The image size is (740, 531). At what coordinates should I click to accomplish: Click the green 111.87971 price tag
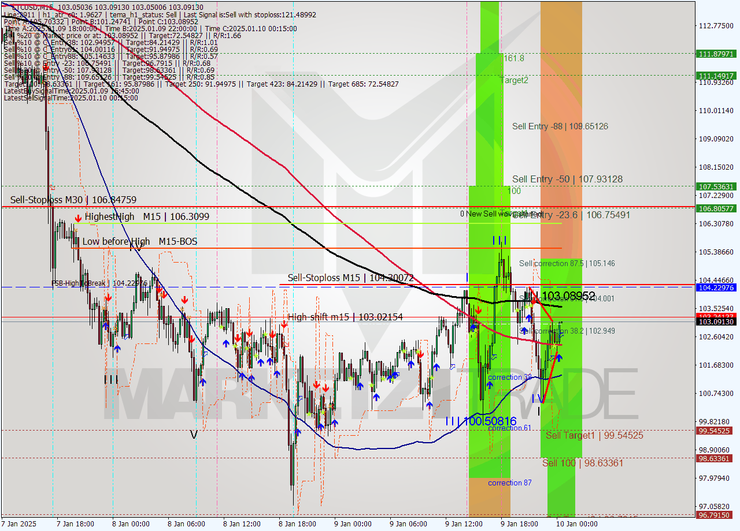[x=717, y=54]
